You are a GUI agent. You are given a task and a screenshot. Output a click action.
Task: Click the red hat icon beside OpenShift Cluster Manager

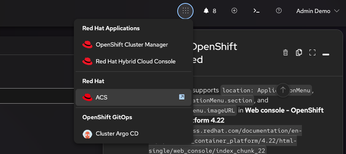pos(87,45)
